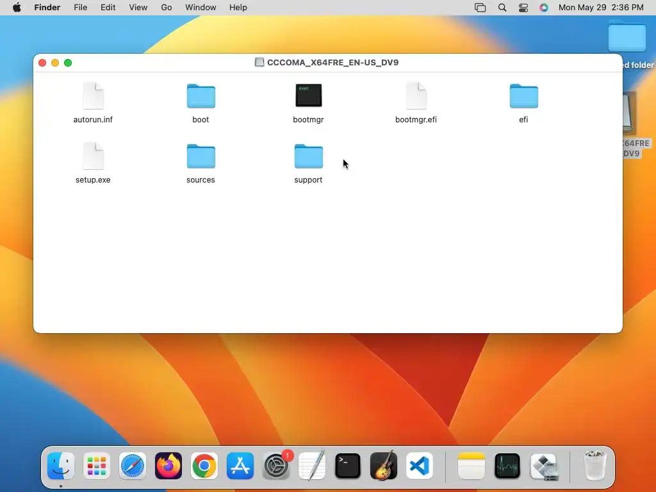Select the boot folder icon
This screenshot has width=656, height=492.
click(201, 96)
